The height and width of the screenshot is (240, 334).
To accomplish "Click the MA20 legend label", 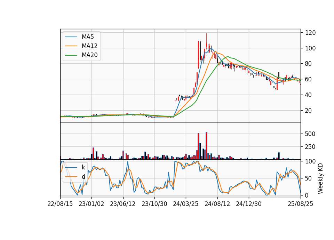I will (x=89, y=55).
